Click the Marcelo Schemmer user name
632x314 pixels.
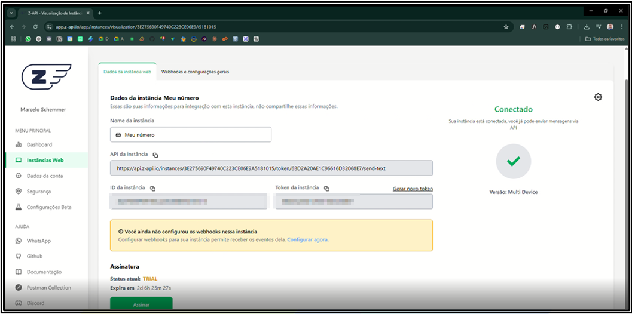coord(43,110)
